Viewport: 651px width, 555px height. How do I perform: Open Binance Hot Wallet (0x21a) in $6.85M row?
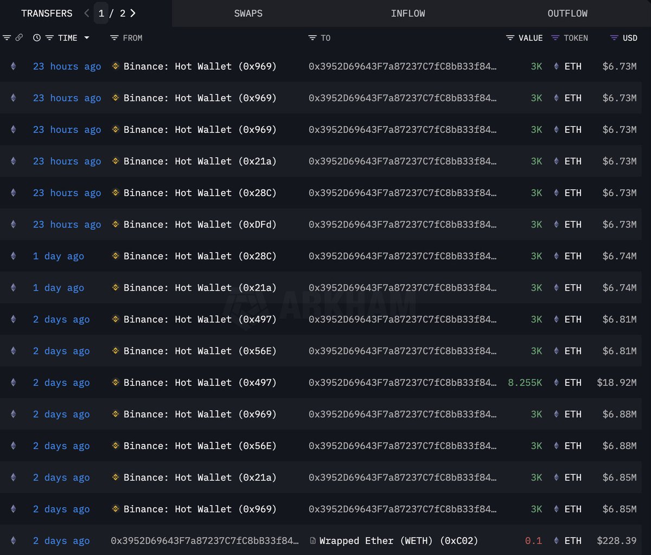pos(200,477)
